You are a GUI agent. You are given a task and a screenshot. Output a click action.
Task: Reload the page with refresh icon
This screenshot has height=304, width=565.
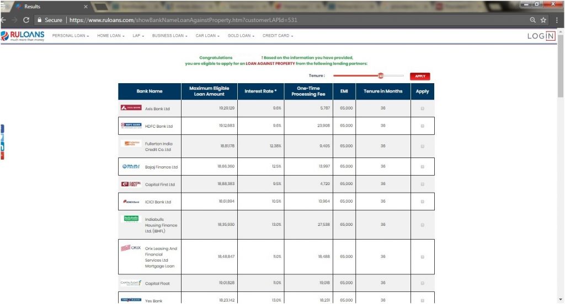point(26,20)
